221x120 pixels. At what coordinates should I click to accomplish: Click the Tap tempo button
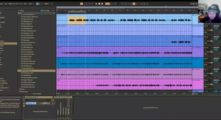[x=6, y=4]
